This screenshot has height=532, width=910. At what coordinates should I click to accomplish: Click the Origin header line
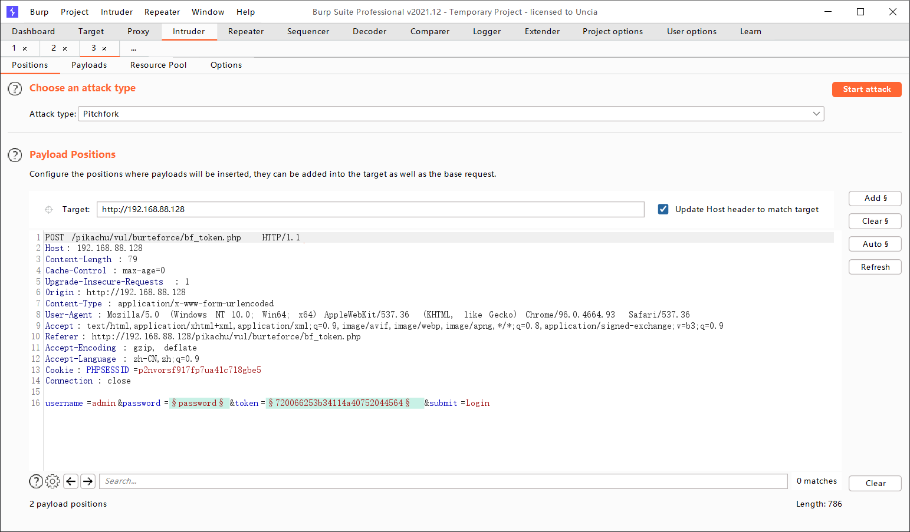[x=116, y=293]
